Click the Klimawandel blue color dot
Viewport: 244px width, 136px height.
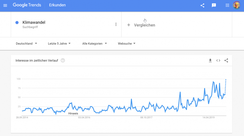tap(17, 23)
